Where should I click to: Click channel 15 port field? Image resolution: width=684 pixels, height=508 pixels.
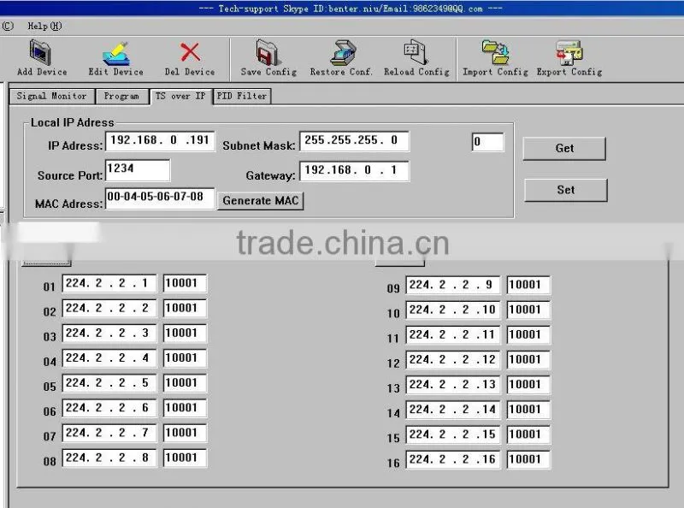tap(528, 434)
